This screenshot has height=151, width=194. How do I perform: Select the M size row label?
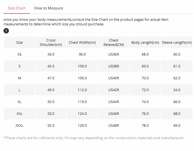coord(19,78)
